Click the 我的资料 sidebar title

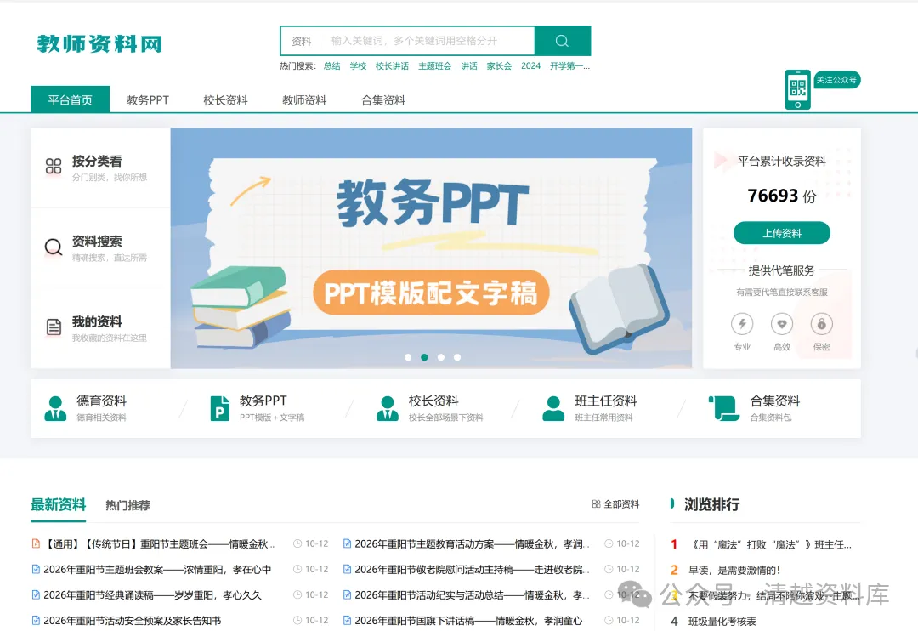point(97,321)
